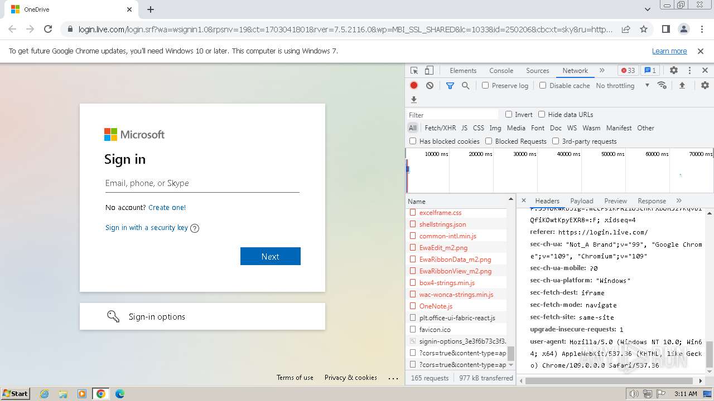Check Has blocked cookies
The image size is (714, 401).
tap(413, 141)
